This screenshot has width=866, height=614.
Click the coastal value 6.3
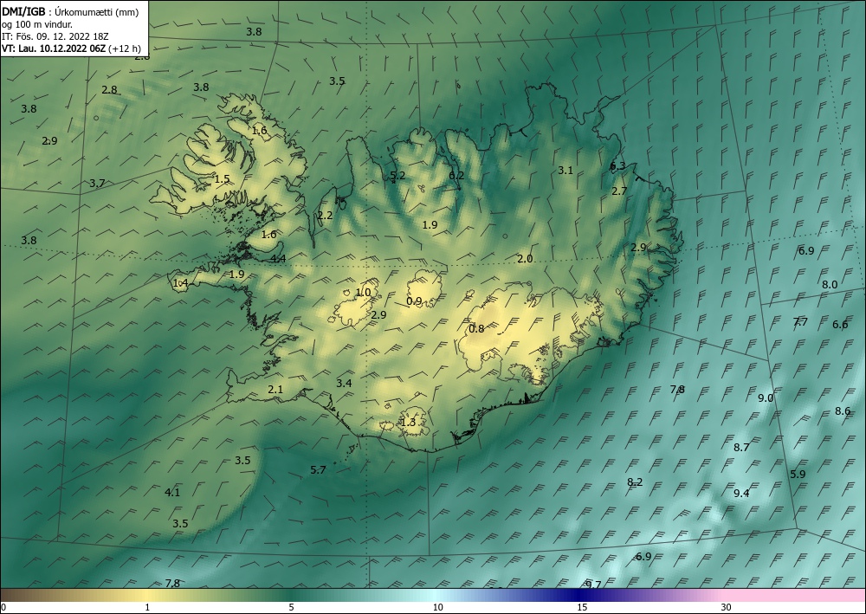[x=617, y=166]
